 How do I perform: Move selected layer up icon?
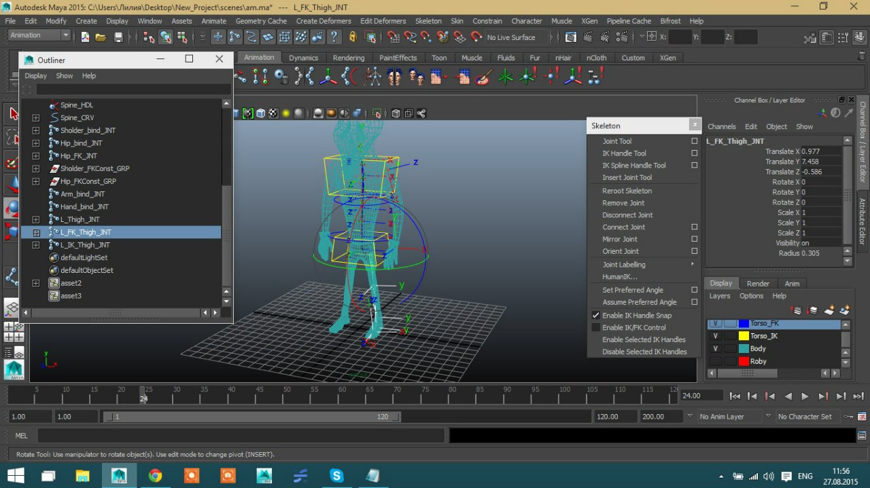[x=797, y=310]
